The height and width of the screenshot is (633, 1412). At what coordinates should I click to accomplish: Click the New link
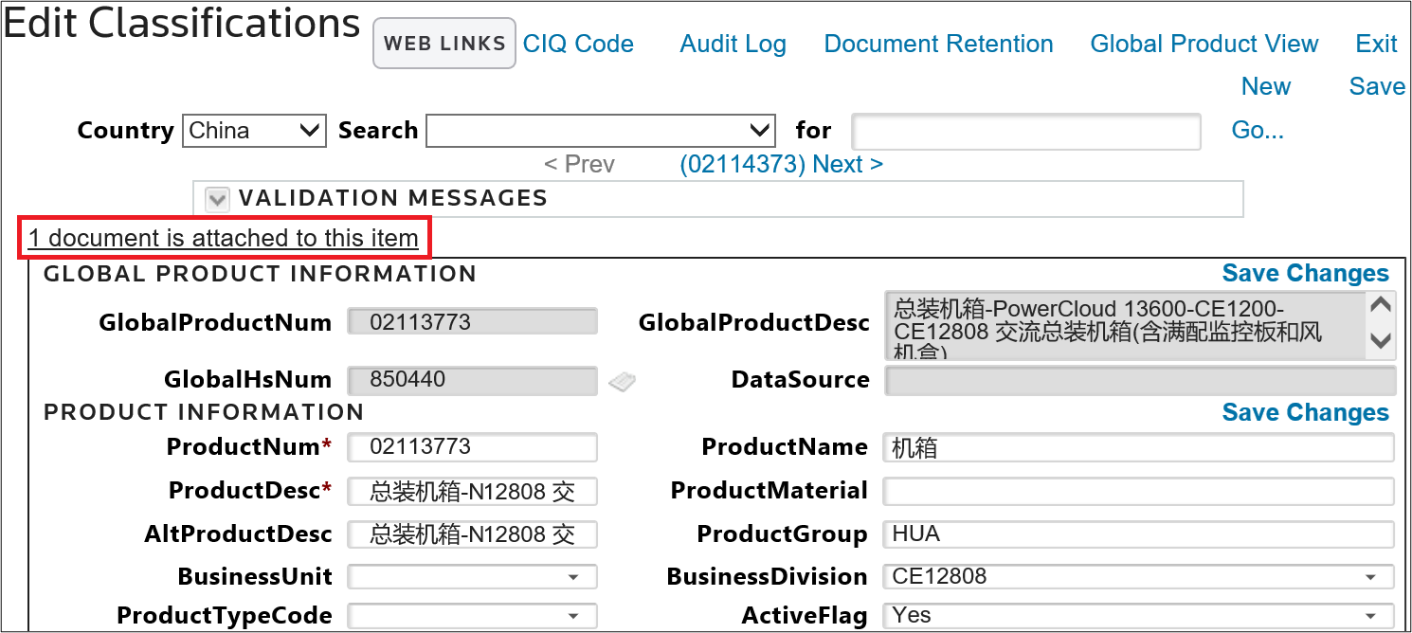(x=1266, y=86)
